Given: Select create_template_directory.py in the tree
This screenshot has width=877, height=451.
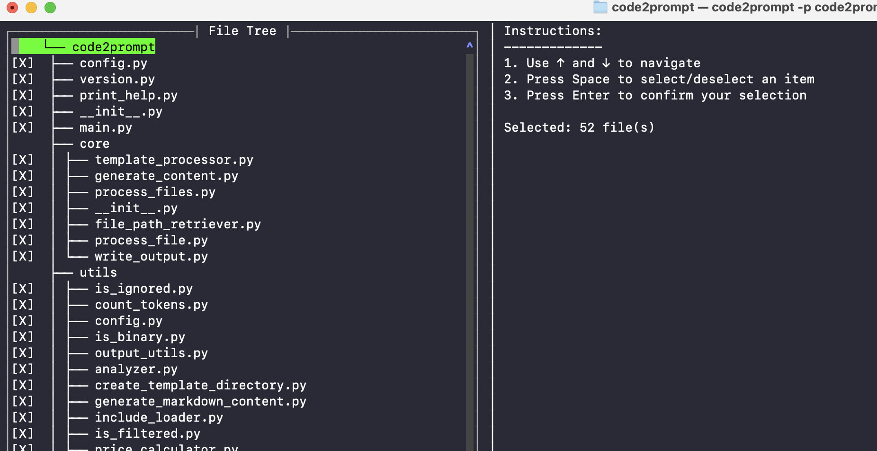Looking at the screenshot, I should [200, 385].
